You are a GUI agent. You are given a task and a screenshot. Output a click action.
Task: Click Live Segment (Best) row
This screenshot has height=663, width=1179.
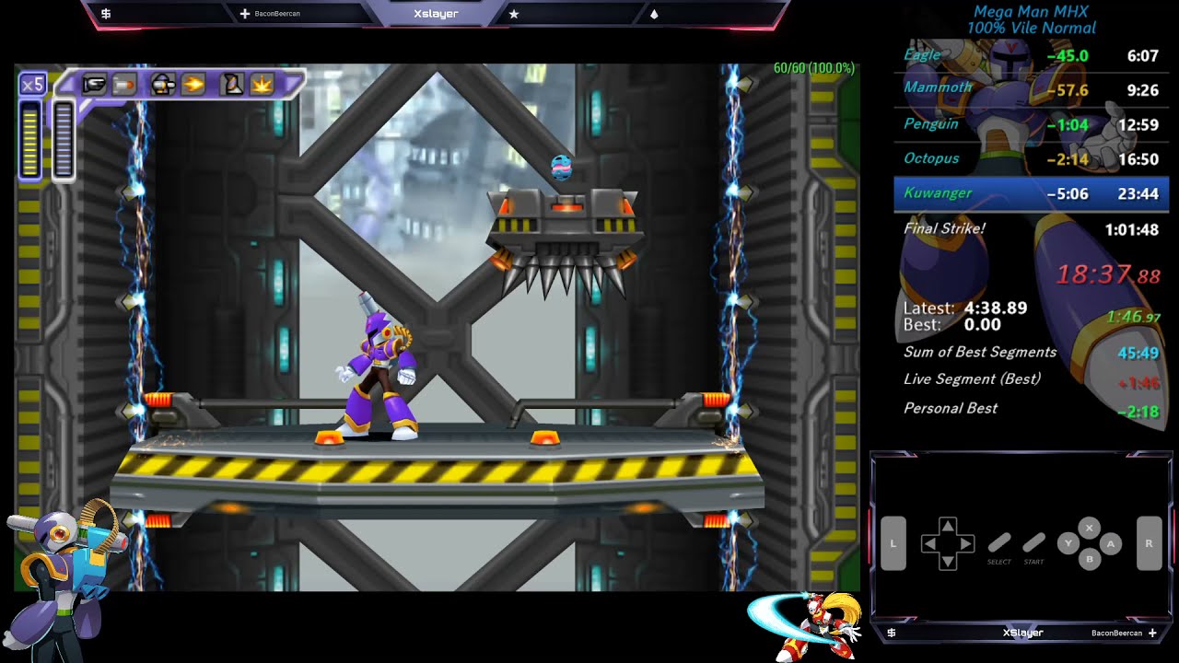1031,379
